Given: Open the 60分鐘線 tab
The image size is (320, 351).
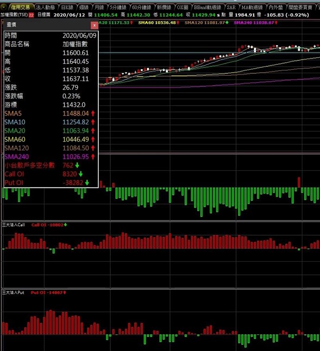Looking at the screenshot, I should 142,7.
